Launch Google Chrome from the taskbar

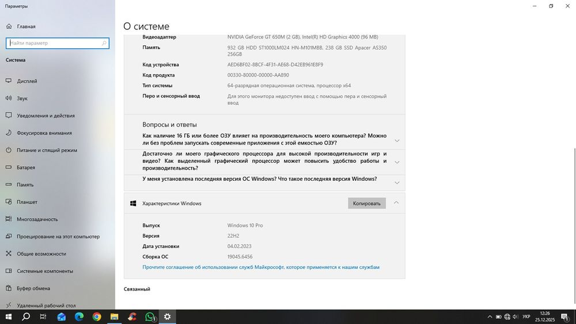click(97, 317)
